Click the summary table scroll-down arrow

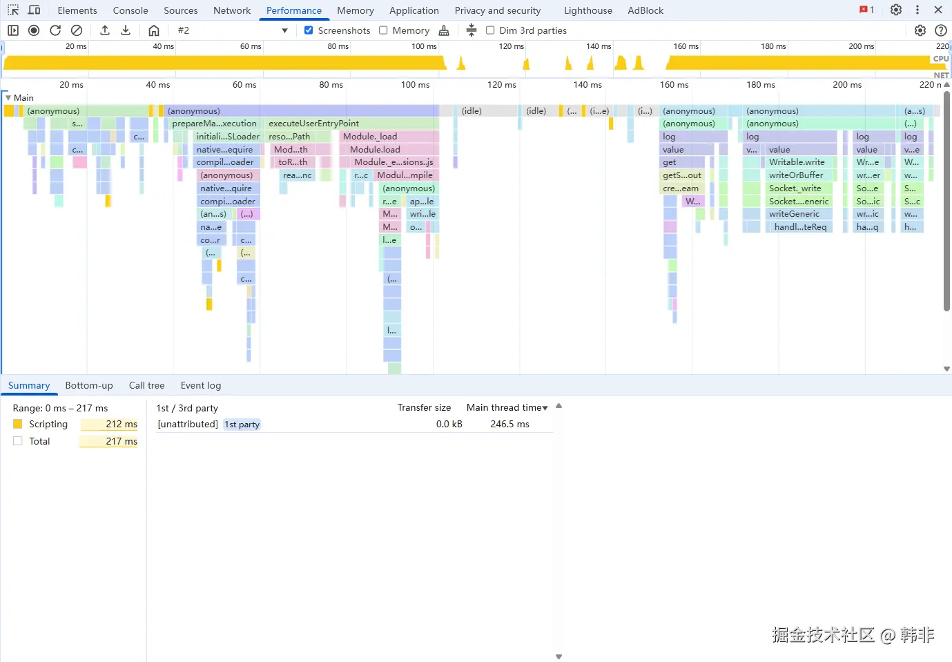click(559, 656)
